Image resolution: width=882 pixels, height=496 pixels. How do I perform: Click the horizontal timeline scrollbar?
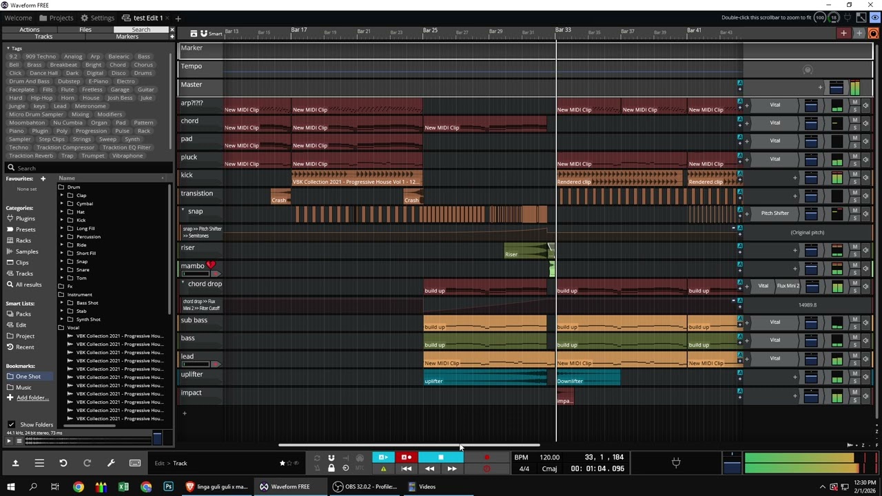click(x=409, y=445)
